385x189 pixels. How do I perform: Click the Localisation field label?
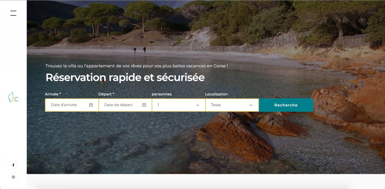(216, 94)
